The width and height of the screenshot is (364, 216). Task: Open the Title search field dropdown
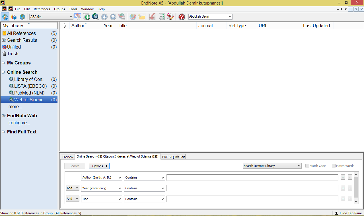point(102,199)
